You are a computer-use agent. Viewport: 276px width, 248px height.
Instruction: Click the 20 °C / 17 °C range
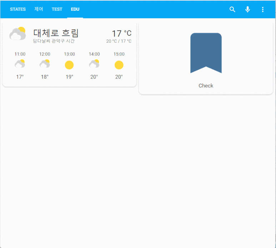click(x=119, y=41)
